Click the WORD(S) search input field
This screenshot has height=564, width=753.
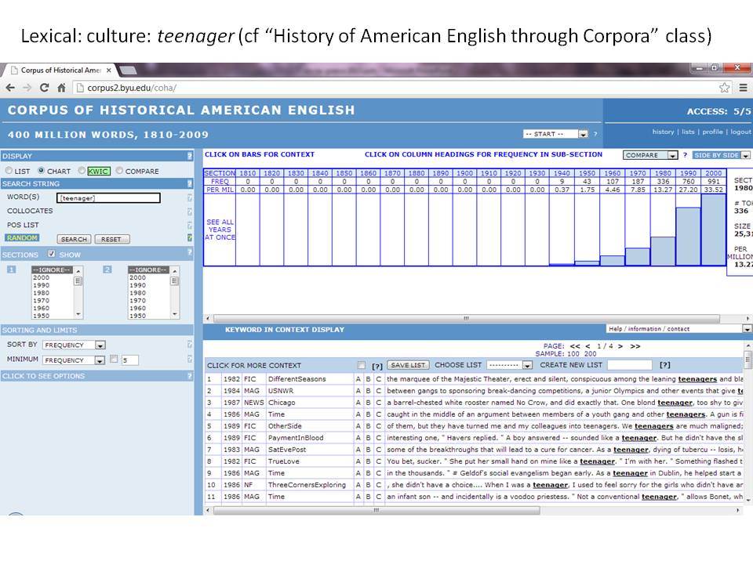pyautogui.click(x=108, y=197)
